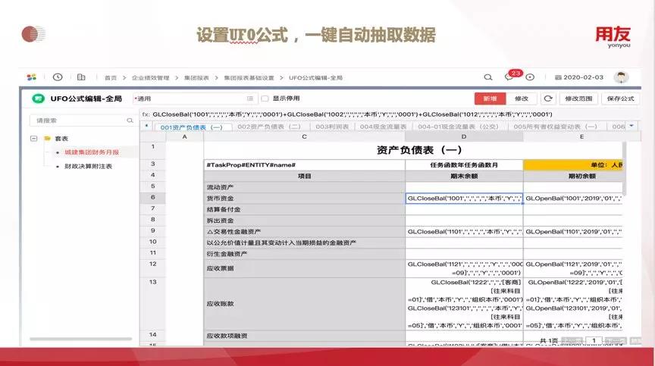Select cell D6 GLCloseBal('1001' formula
The width and height of the screenshot is (655, 366).
point(464,199)
